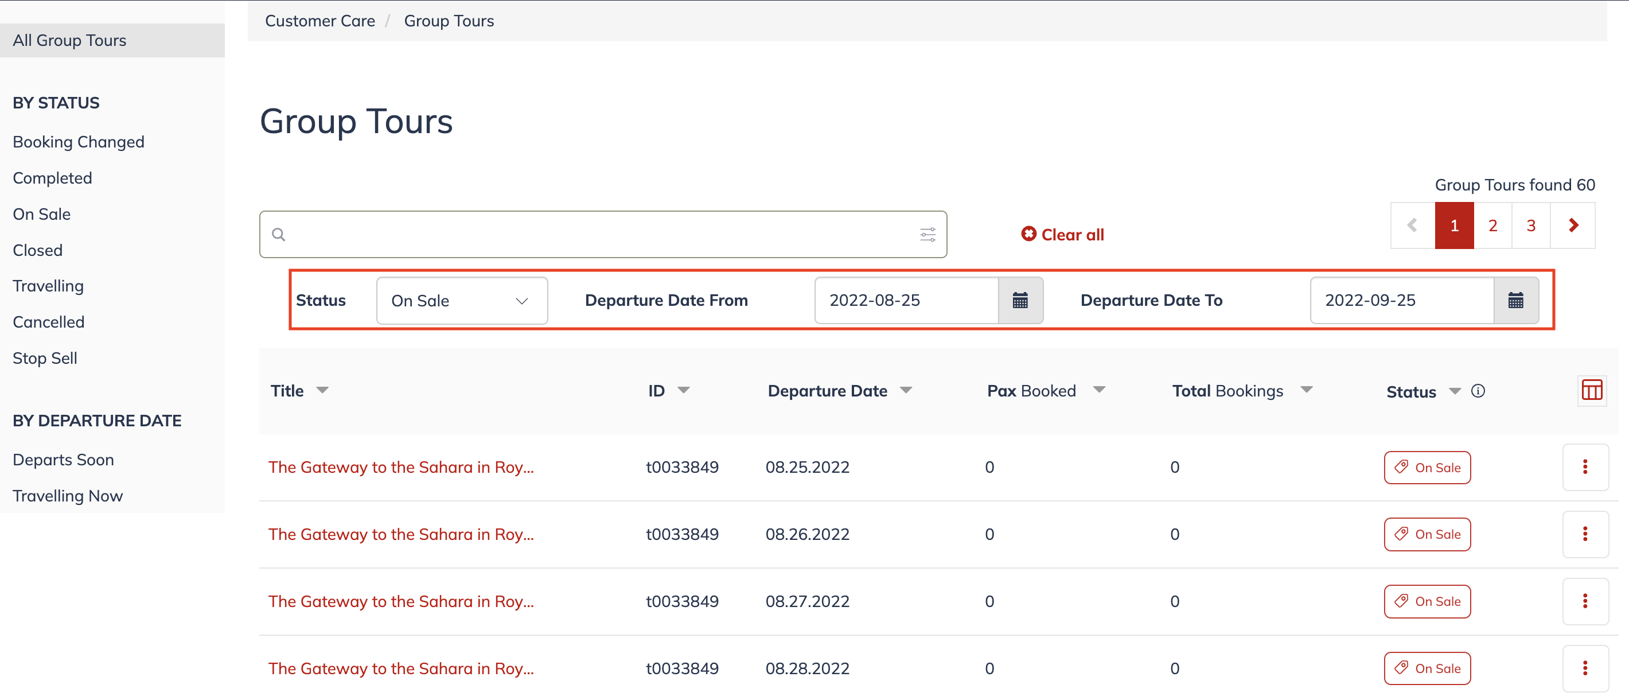Open the Status On Sale dropdown

462,300
